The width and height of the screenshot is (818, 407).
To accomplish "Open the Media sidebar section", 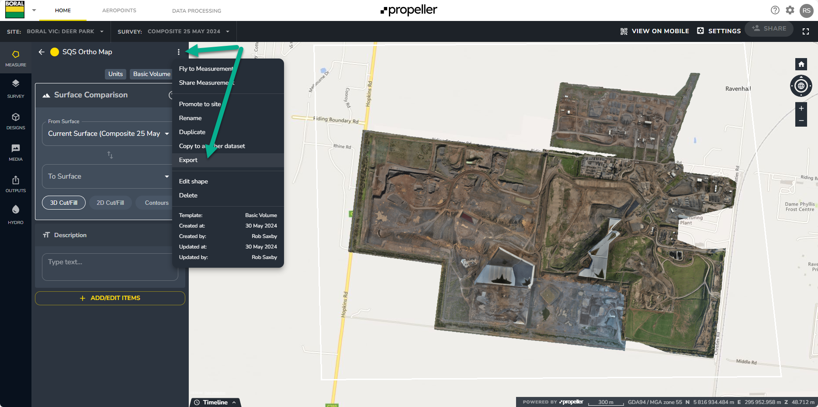I will click(x=16, y=152).
